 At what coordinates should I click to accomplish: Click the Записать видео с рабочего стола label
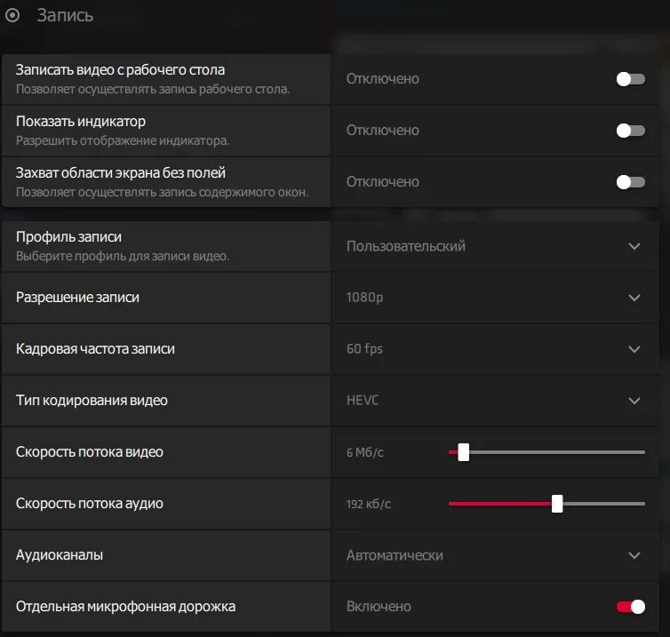121,70
